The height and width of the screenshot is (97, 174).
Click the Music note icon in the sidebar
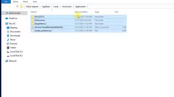pyautogui.click(x=8, y=40)
